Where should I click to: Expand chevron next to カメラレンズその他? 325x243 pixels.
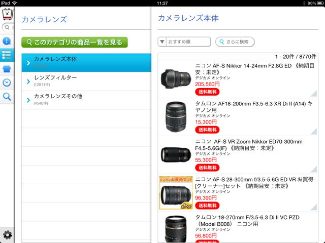pyautogui.click(x=28, y=100)
